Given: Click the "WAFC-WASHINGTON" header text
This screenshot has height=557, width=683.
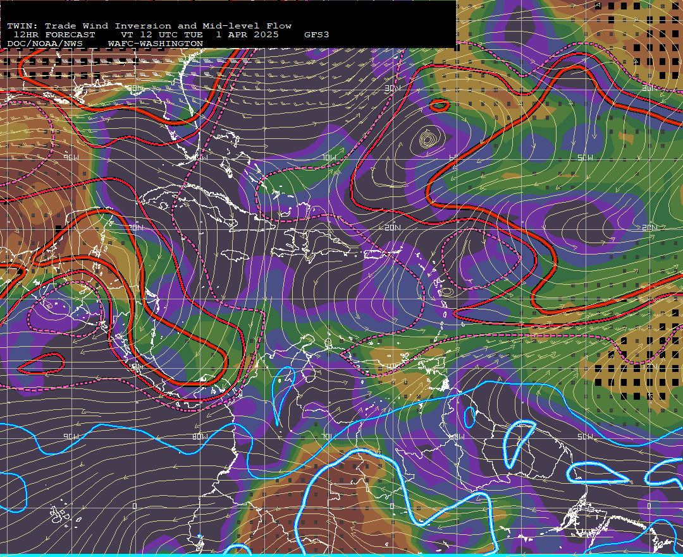Looking at the screenshot, I should point(156,44).
